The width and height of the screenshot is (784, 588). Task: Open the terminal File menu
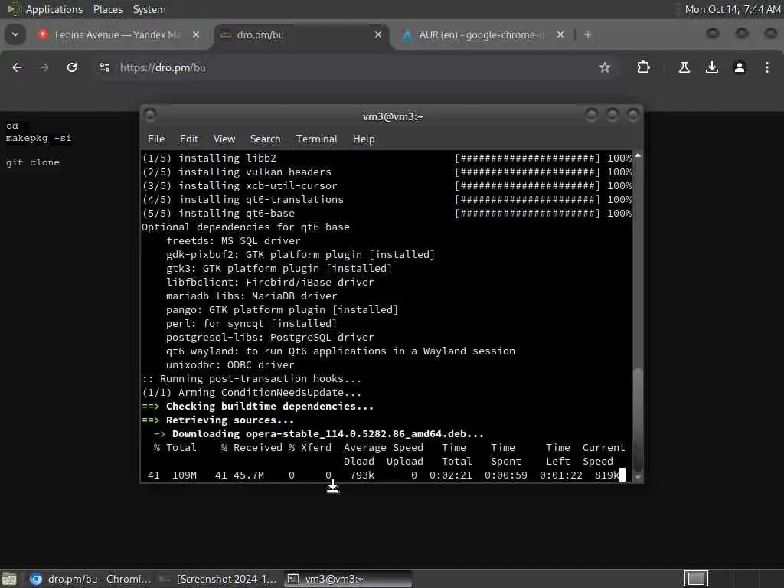pos(156,139)
